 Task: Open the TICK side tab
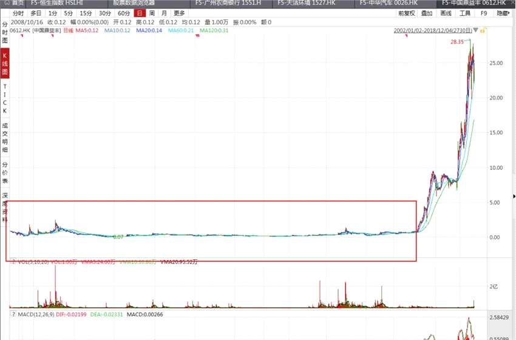click(x=5, y=98)
